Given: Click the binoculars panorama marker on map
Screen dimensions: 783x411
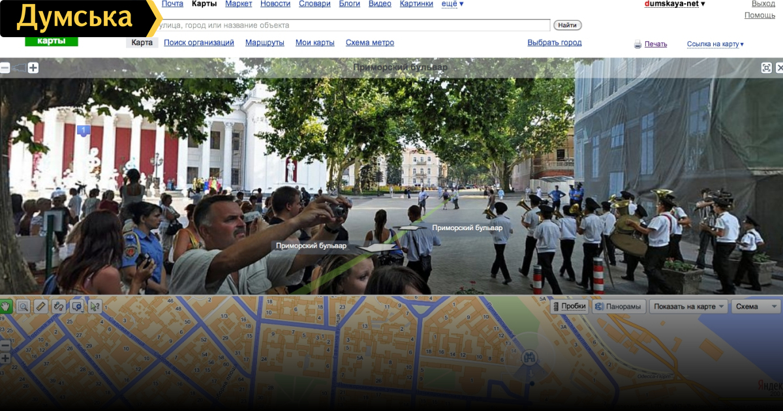Looking at the screenshot, I should pos(529,358).
